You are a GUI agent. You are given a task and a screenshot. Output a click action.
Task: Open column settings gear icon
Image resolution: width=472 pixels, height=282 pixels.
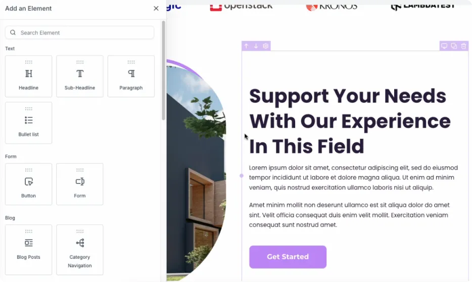pyautogui.click(x=265, y=46)
